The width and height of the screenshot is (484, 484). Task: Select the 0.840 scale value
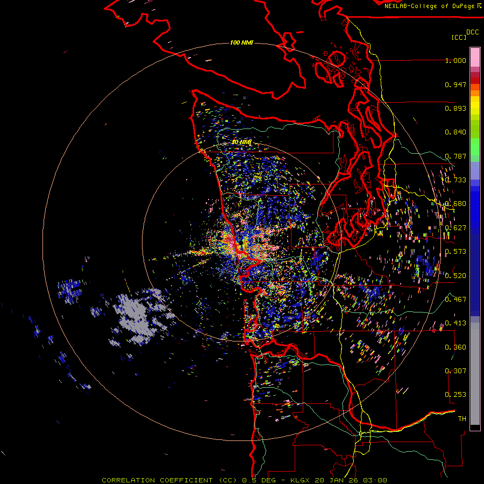(x=455, y=132)
